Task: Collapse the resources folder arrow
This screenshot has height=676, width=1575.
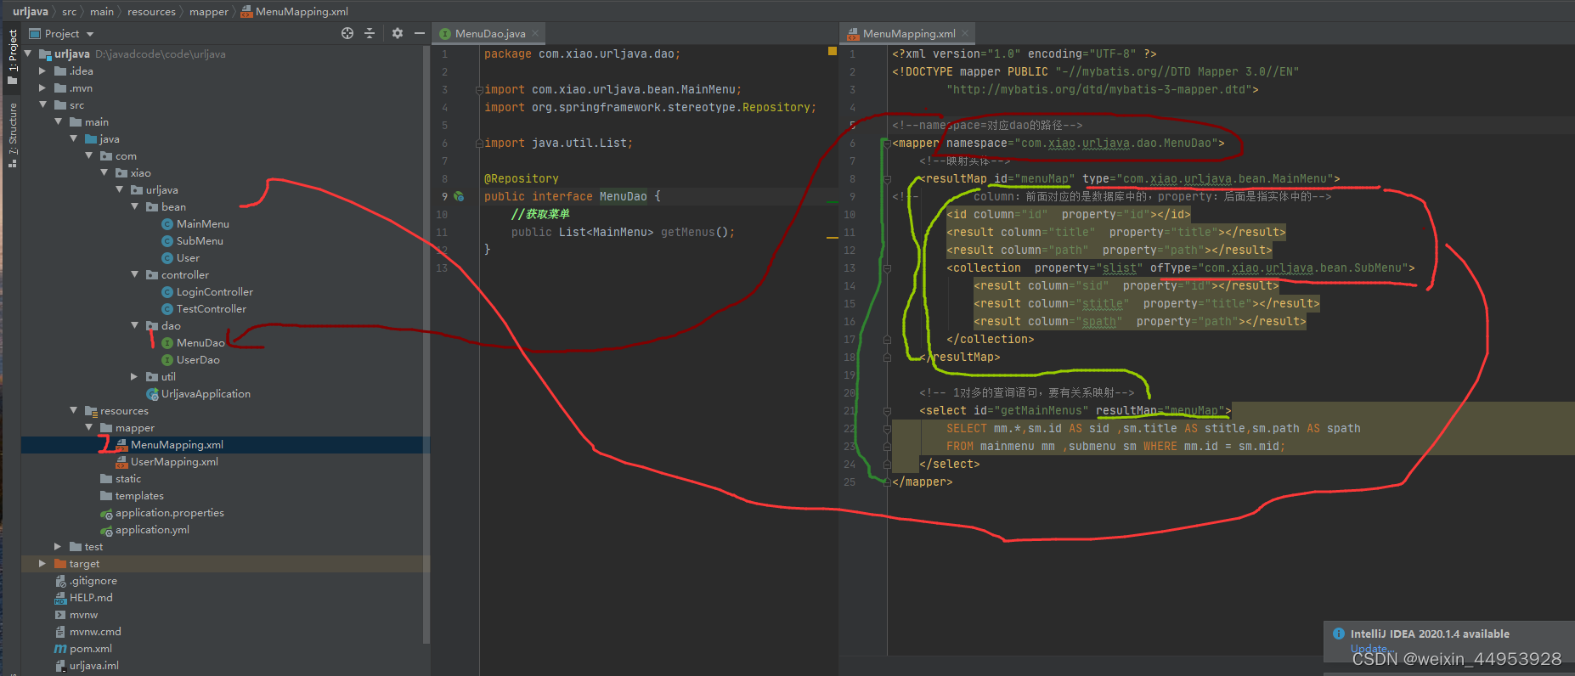Action: (x=73, y=410)
